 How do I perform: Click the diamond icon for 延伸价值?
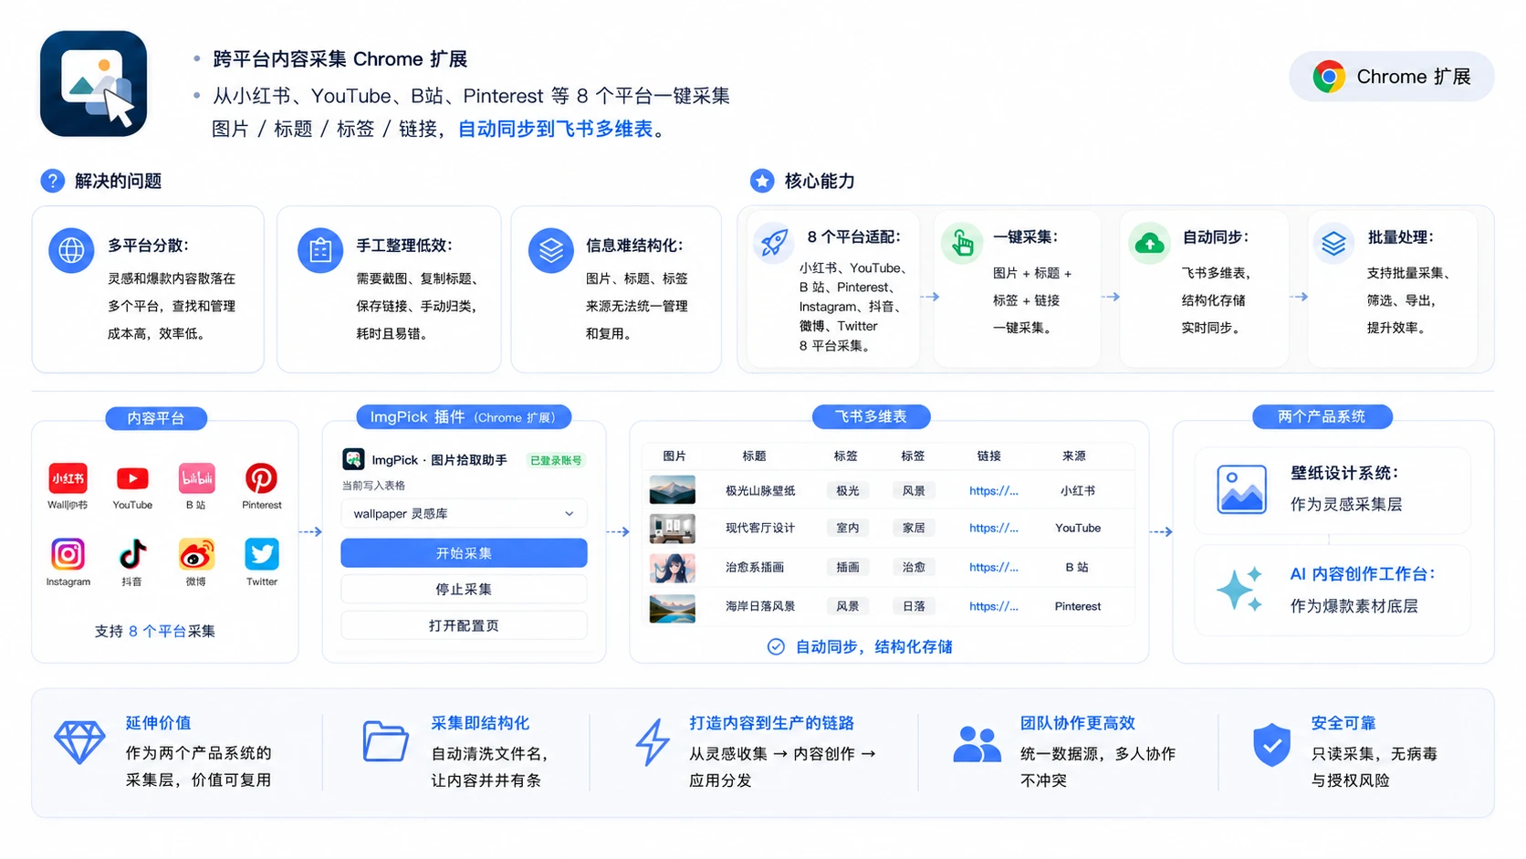(79, 742)
